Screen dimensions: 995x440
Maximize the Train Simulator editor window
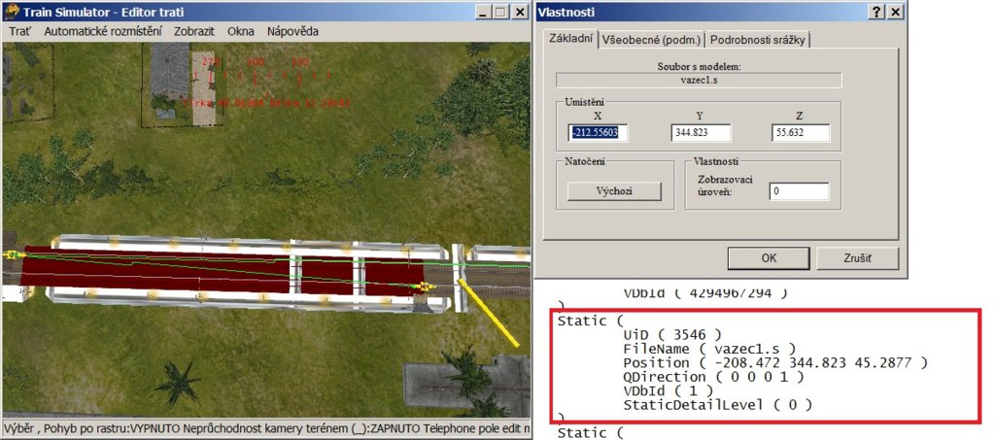point(501,12)
